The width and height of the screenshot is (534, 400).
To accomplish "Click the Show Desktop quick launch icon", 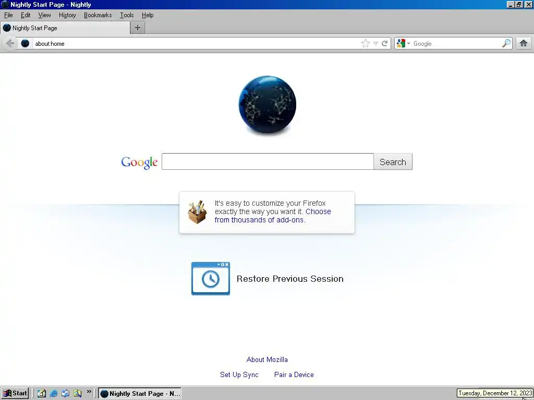I will pos(42,393).
